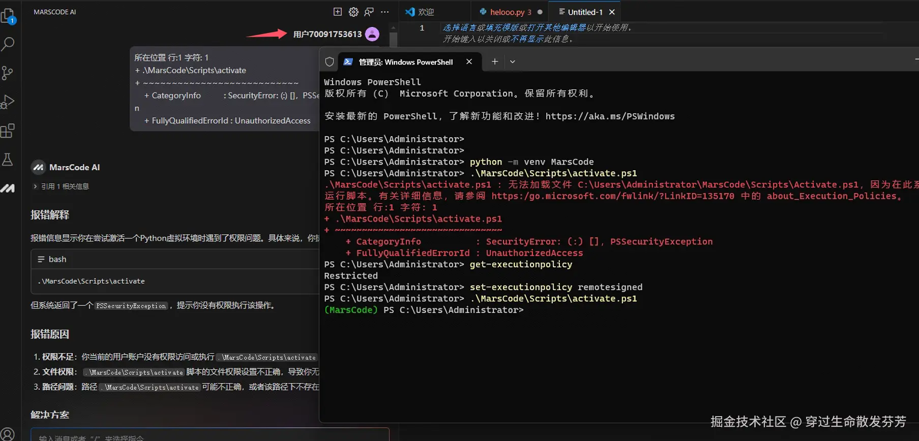Image resolution: width=919 pixels, height=441 pixels.
Task: Click the 文件权限 list item
Action: point(176,372)
